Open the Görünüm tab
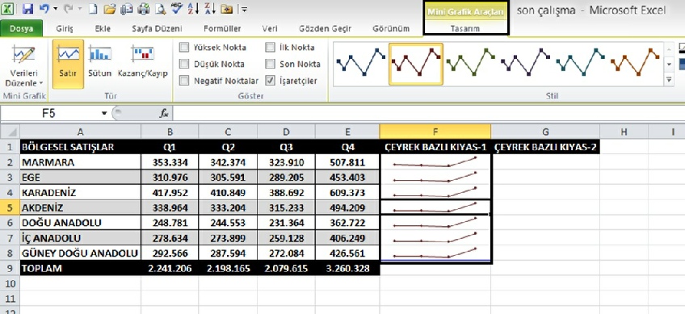Screen dimensions: 685x314 coord(391,28)
